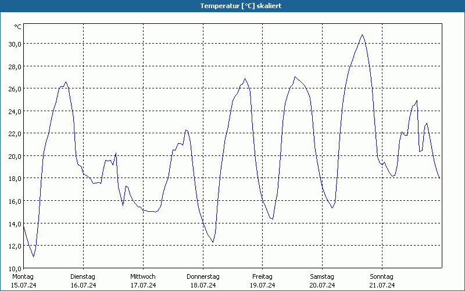
Task: Click the Monday morning minimum near 11 degrees
Action: pos(34,257)
